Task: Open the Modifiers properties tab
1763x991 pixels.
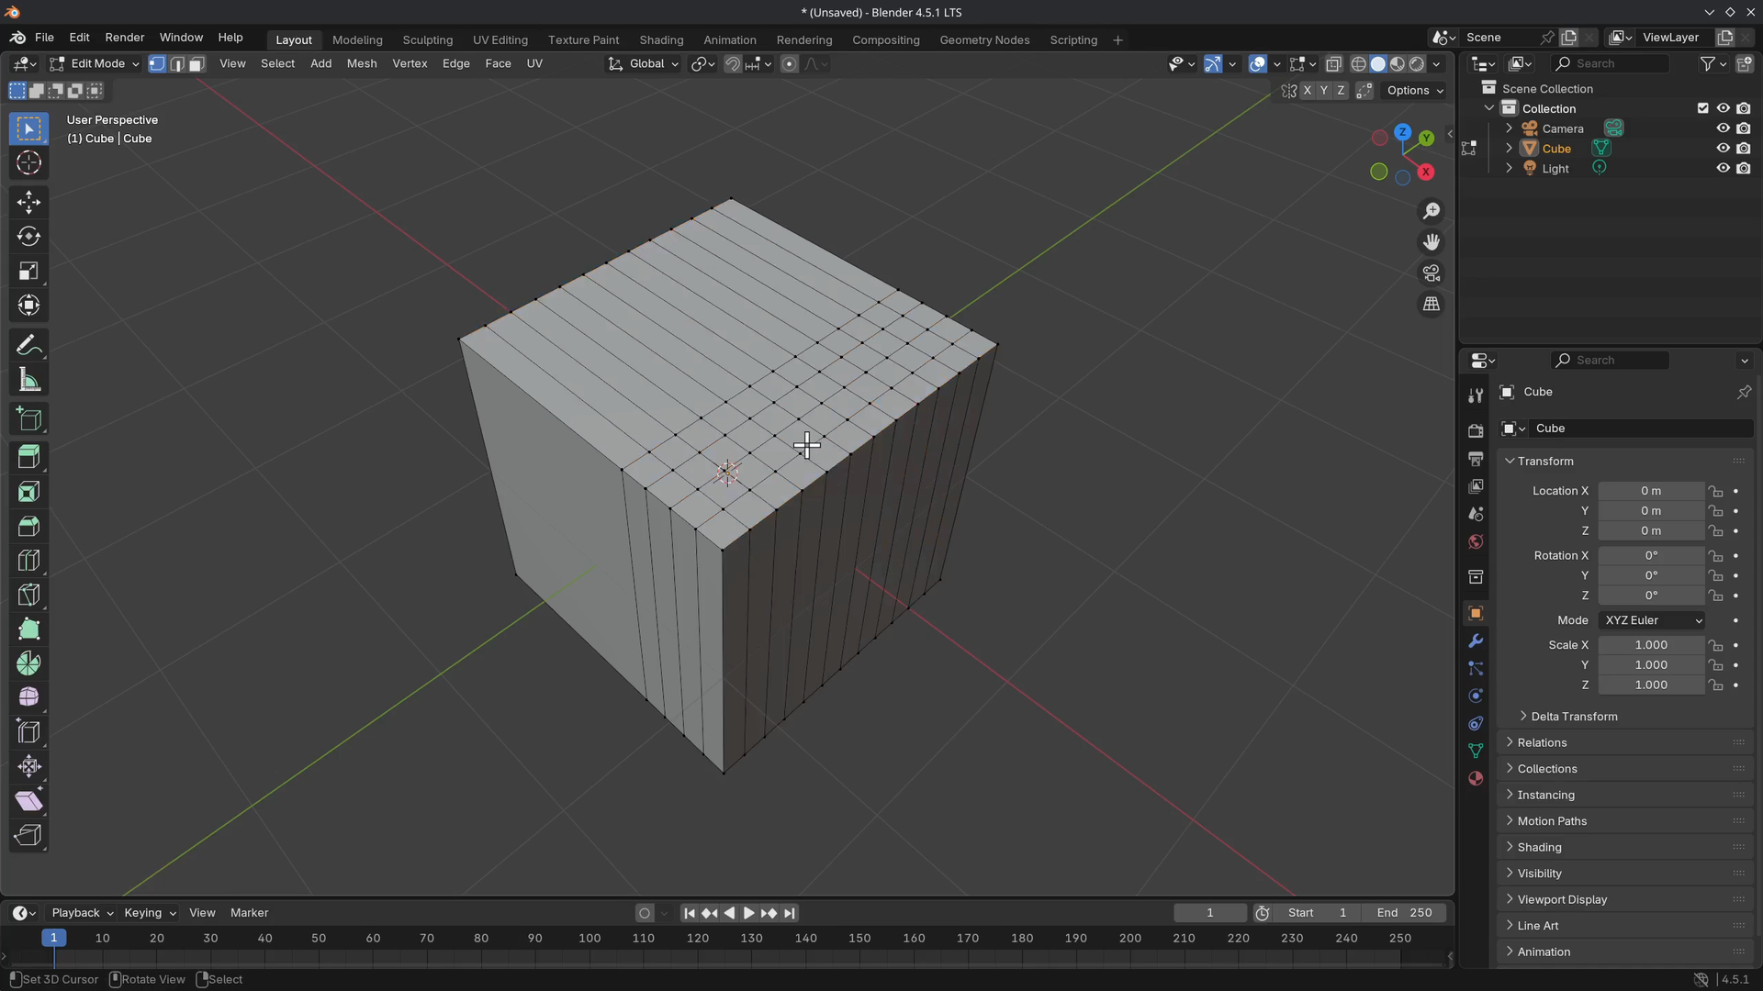Action: pyautogui.click(x=1476, y=640)
